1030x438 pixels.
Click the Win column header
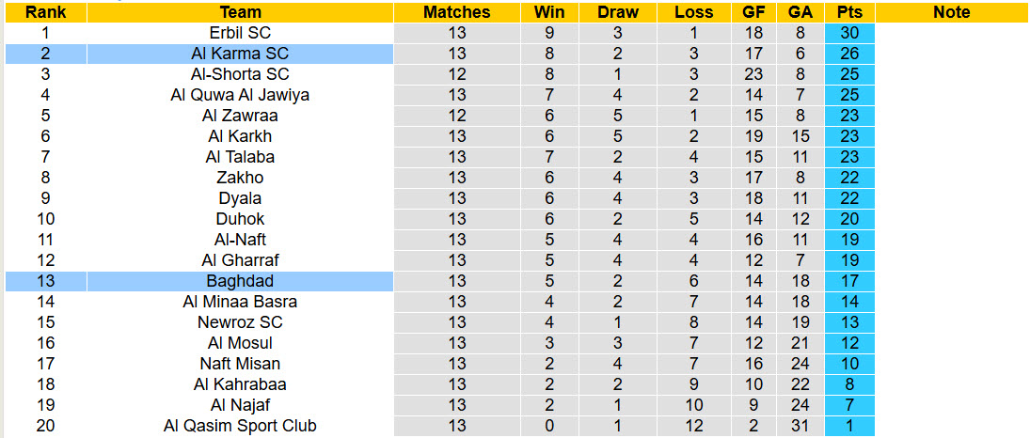[549, 12]
